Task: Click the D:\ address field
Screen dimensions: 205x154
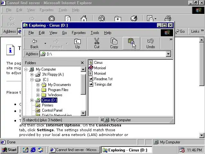Action: click(103, 54)
